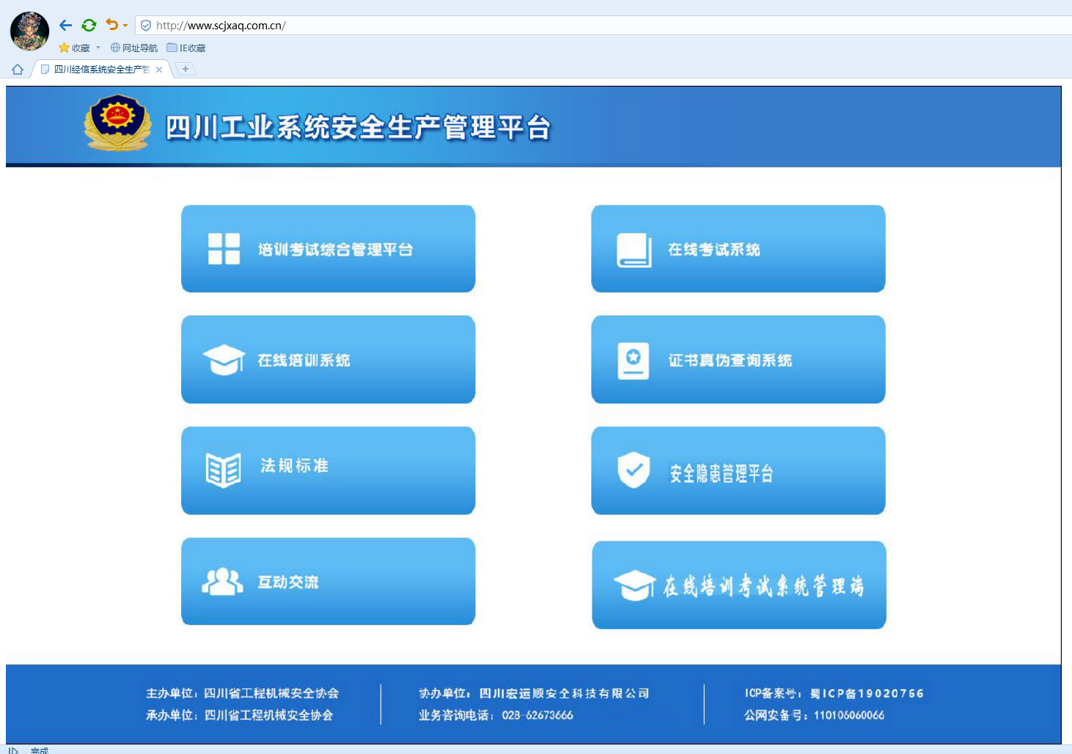Click the browser back arrow icon
Viewport: 1072px width, 754px height.
[65, 26]
